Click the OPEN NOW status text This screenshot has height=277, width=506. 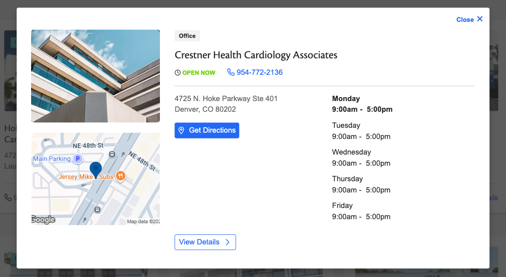[x=199, y=73]
